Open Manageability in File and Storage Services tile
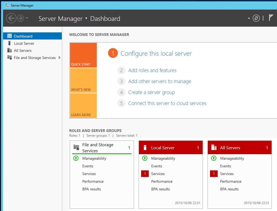This screenshot has height=211, width=277. pyautogui.click(x=94, y=158)
